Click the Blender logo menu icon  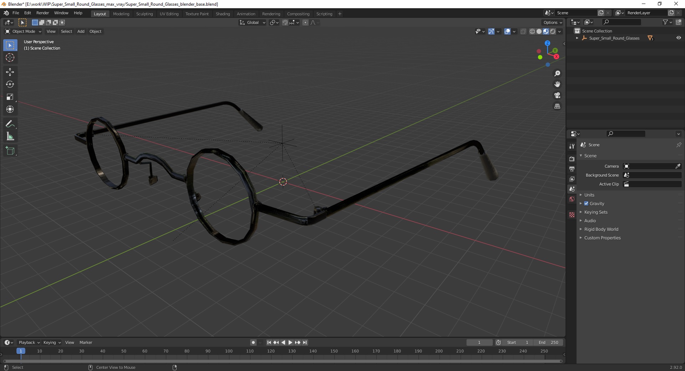click(6, 13)
